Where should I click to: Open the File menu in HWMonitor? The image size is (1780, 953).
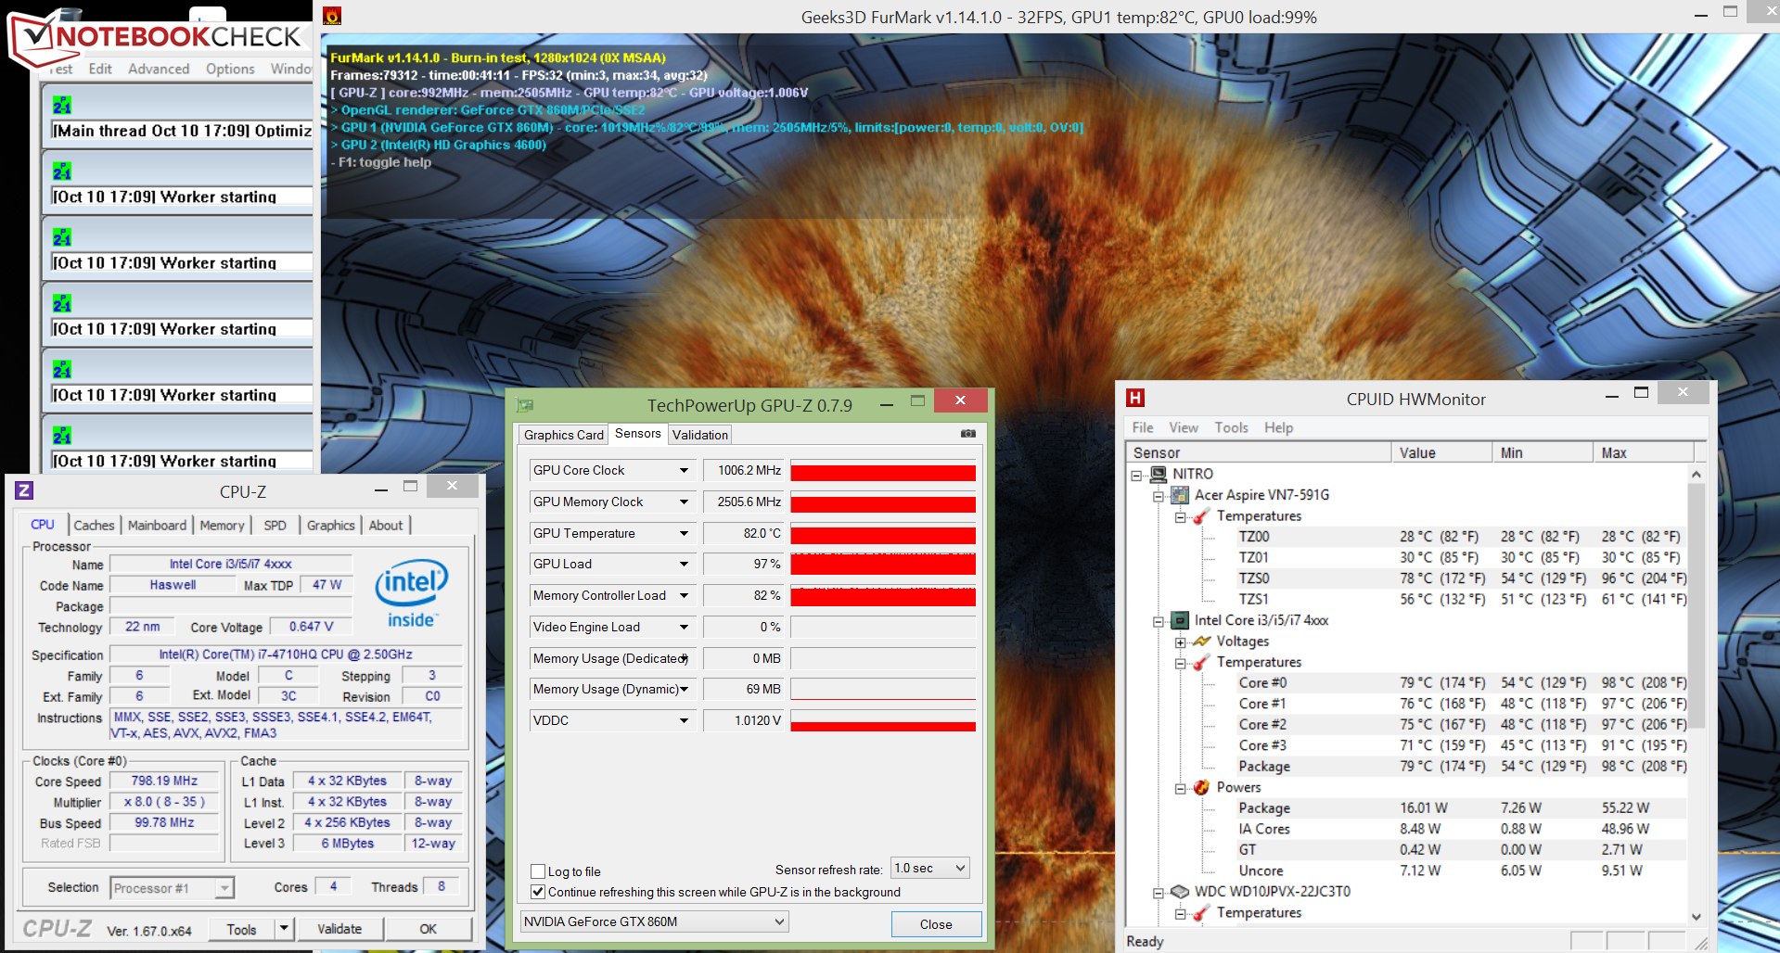pyautogui.click(x=1143, y=427)
